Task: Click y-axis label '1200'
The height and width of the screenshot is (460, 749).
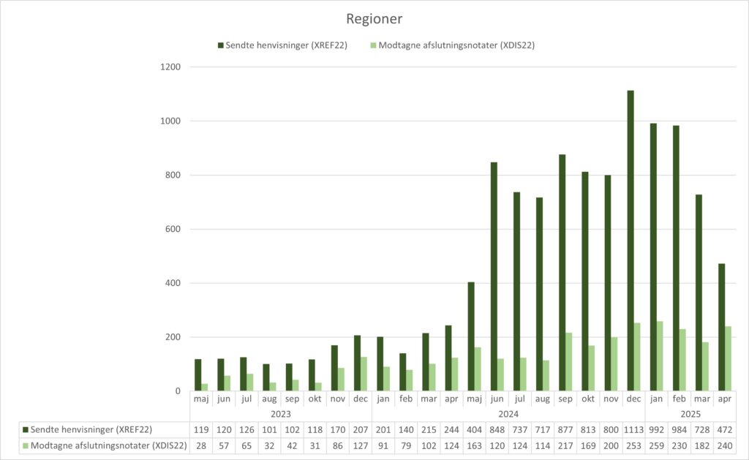Action: click(x=170, y=67)
